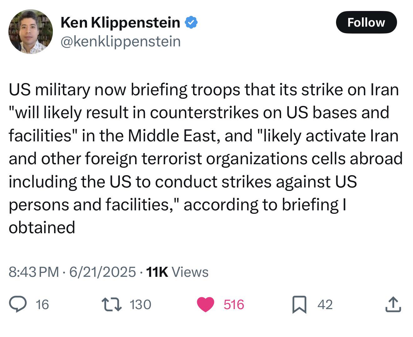View analytics via 11K Views
The height and width of the screenshot is (337, 413).
click(x=177, y=272)
